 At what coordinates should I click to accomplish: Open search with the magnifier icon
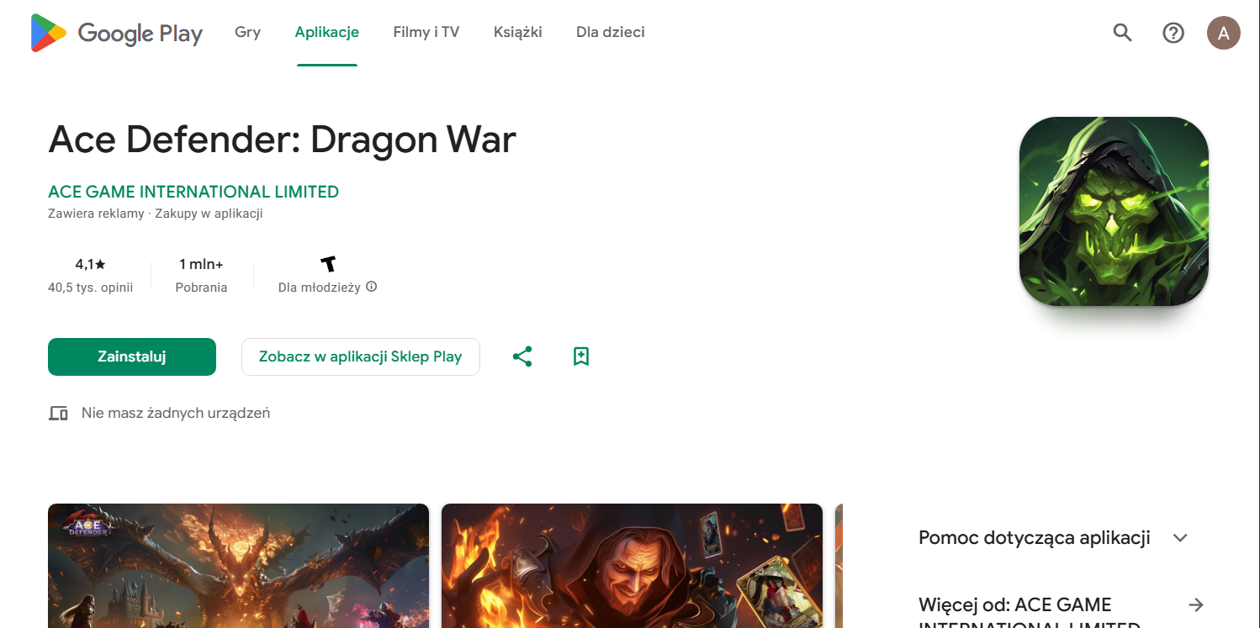click(1122, 33)
